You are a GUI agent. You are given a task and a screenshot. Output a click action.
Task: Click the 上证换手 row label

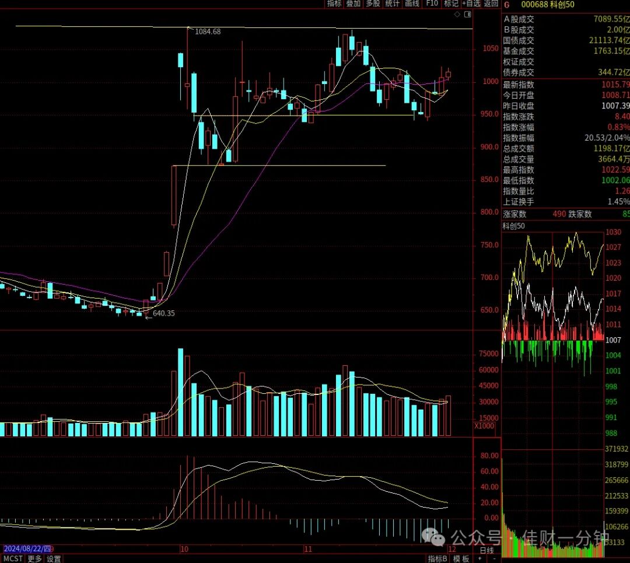(x=519, y=202)
